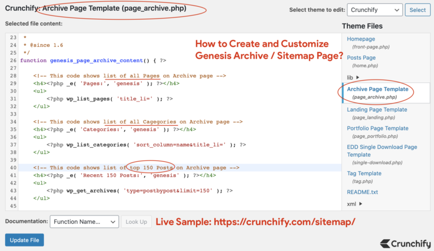Screen dimensions: 434x251
Task: Click line number 26 in the gutter
Action: pyautogui.click(x=12, y=60)
